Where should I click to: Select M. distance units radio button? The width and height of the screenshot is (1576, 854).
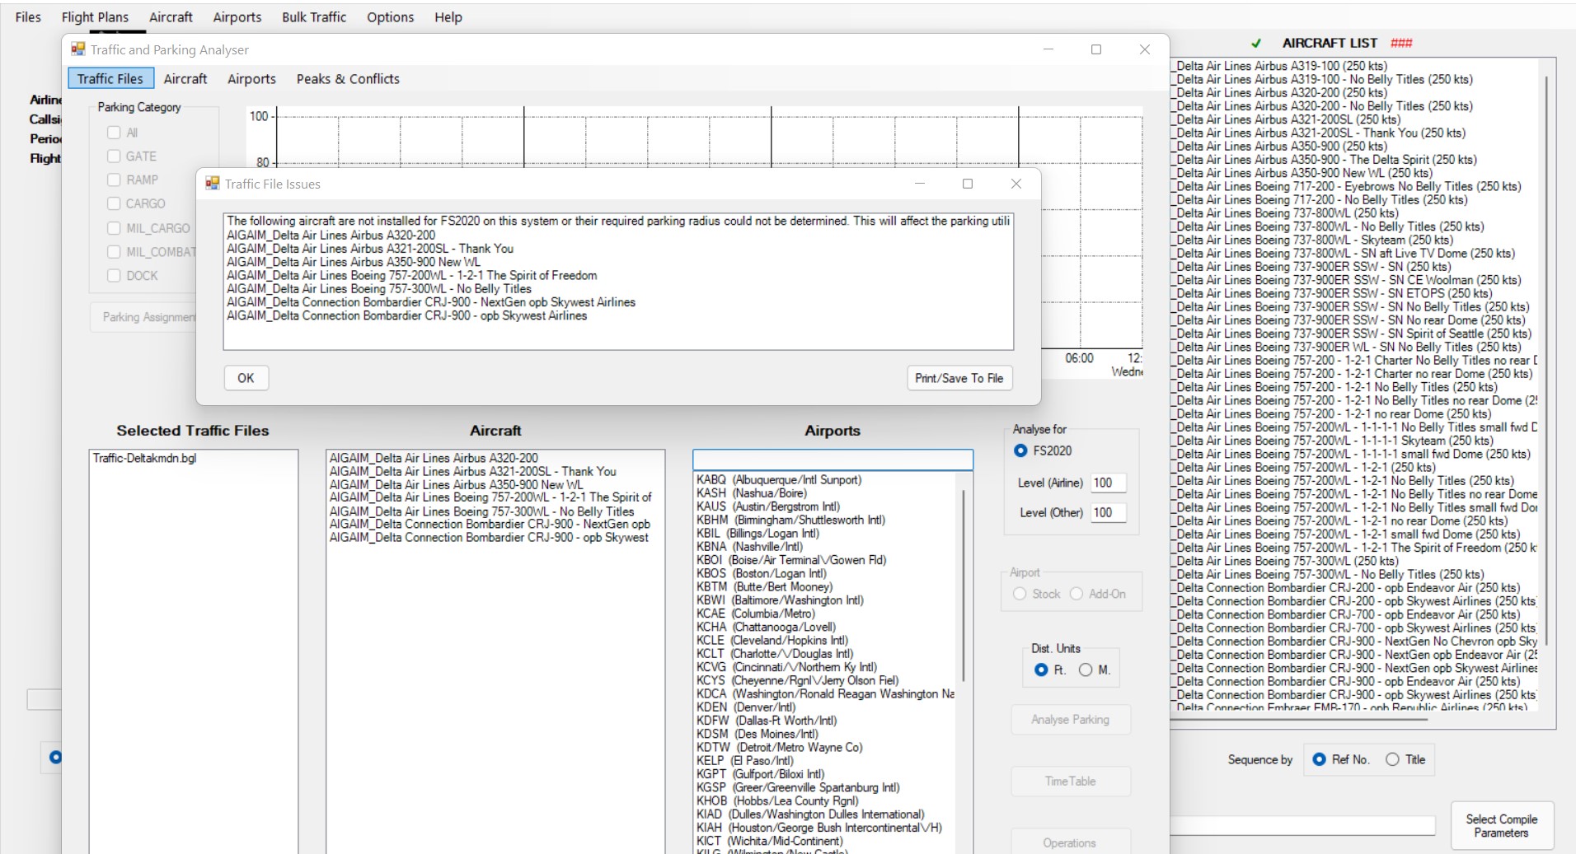(1086, 670)
